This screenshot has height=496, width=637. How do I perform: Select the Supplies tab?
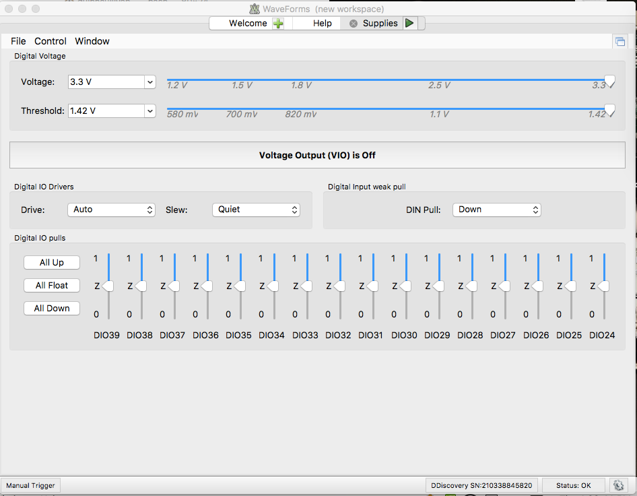[x=380, y=23]
